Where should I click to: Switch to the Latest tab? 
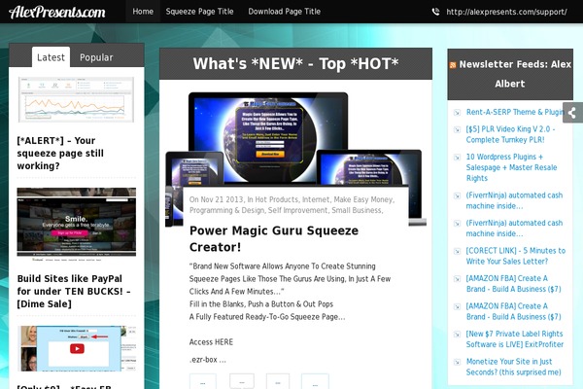tap(51, 57)
